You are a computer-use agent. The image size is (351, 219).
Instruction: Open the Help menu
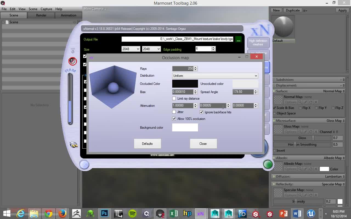coord(59,9)
